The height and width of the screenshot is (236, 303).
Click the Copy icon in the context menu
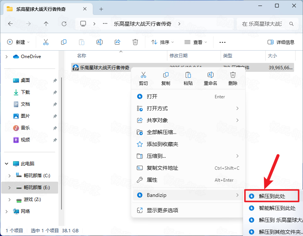166,75
